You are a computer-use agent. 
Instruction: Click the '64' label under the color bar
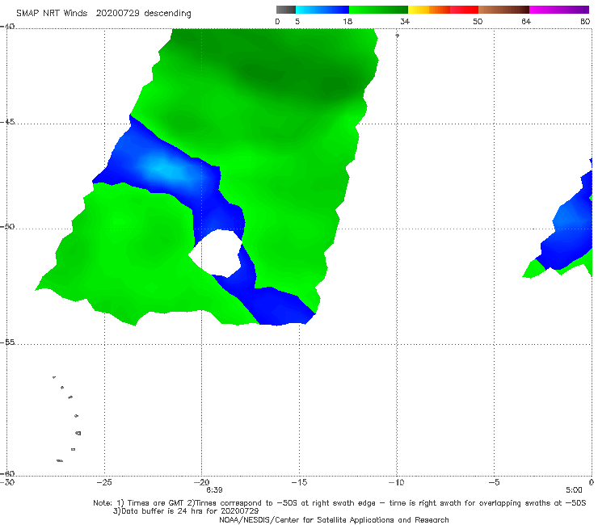coord(526,21)
